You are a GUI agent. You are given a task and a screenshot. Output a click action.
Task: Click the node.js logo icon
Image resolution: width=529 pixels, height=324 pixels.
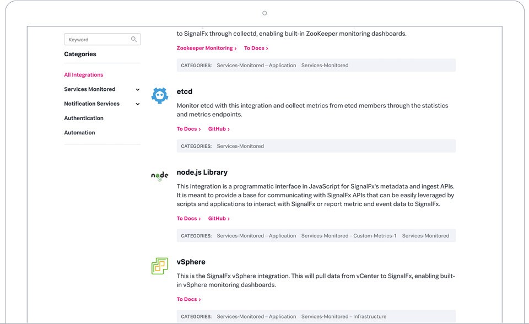click(x=160, y=176)
